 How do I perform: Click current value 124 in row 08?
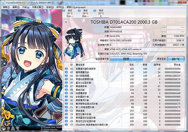(132, 90)
